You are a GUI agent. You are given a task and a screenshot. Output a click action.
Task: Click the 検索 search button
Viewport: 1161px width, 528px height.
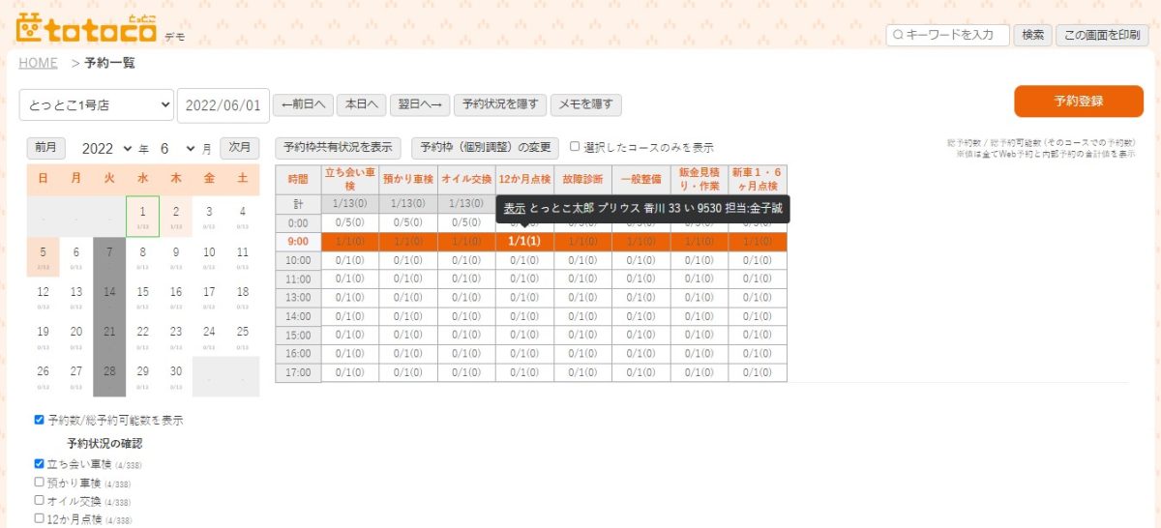tap(1032, 35)
